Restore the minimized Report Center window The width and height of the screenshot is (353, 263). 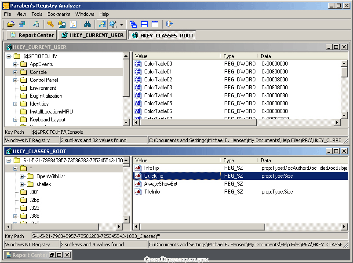(52, 255)
